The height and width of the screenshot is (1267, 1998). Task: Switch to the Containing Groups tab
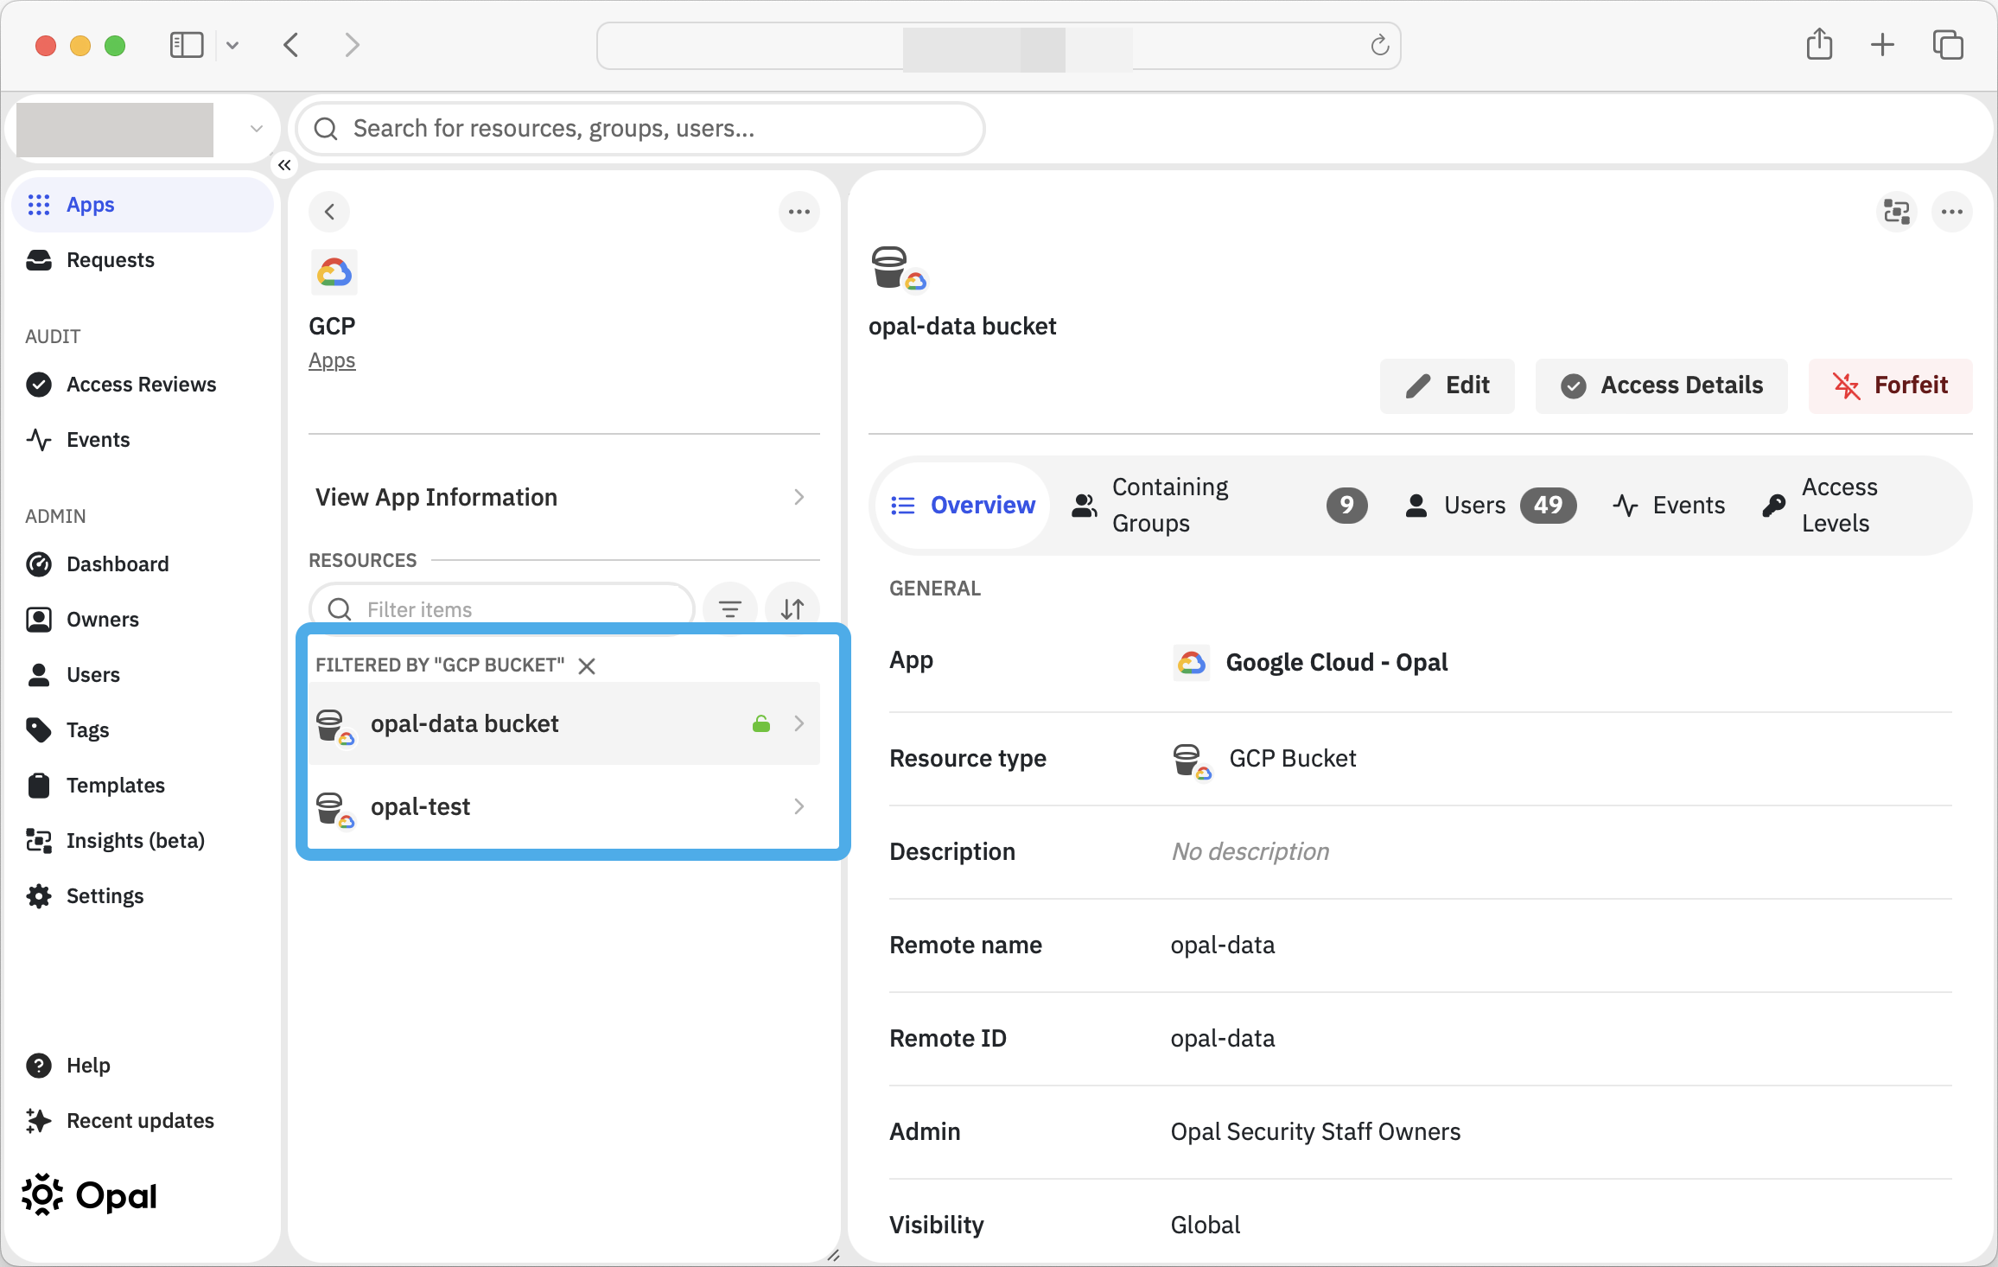tap(1219, 506)
